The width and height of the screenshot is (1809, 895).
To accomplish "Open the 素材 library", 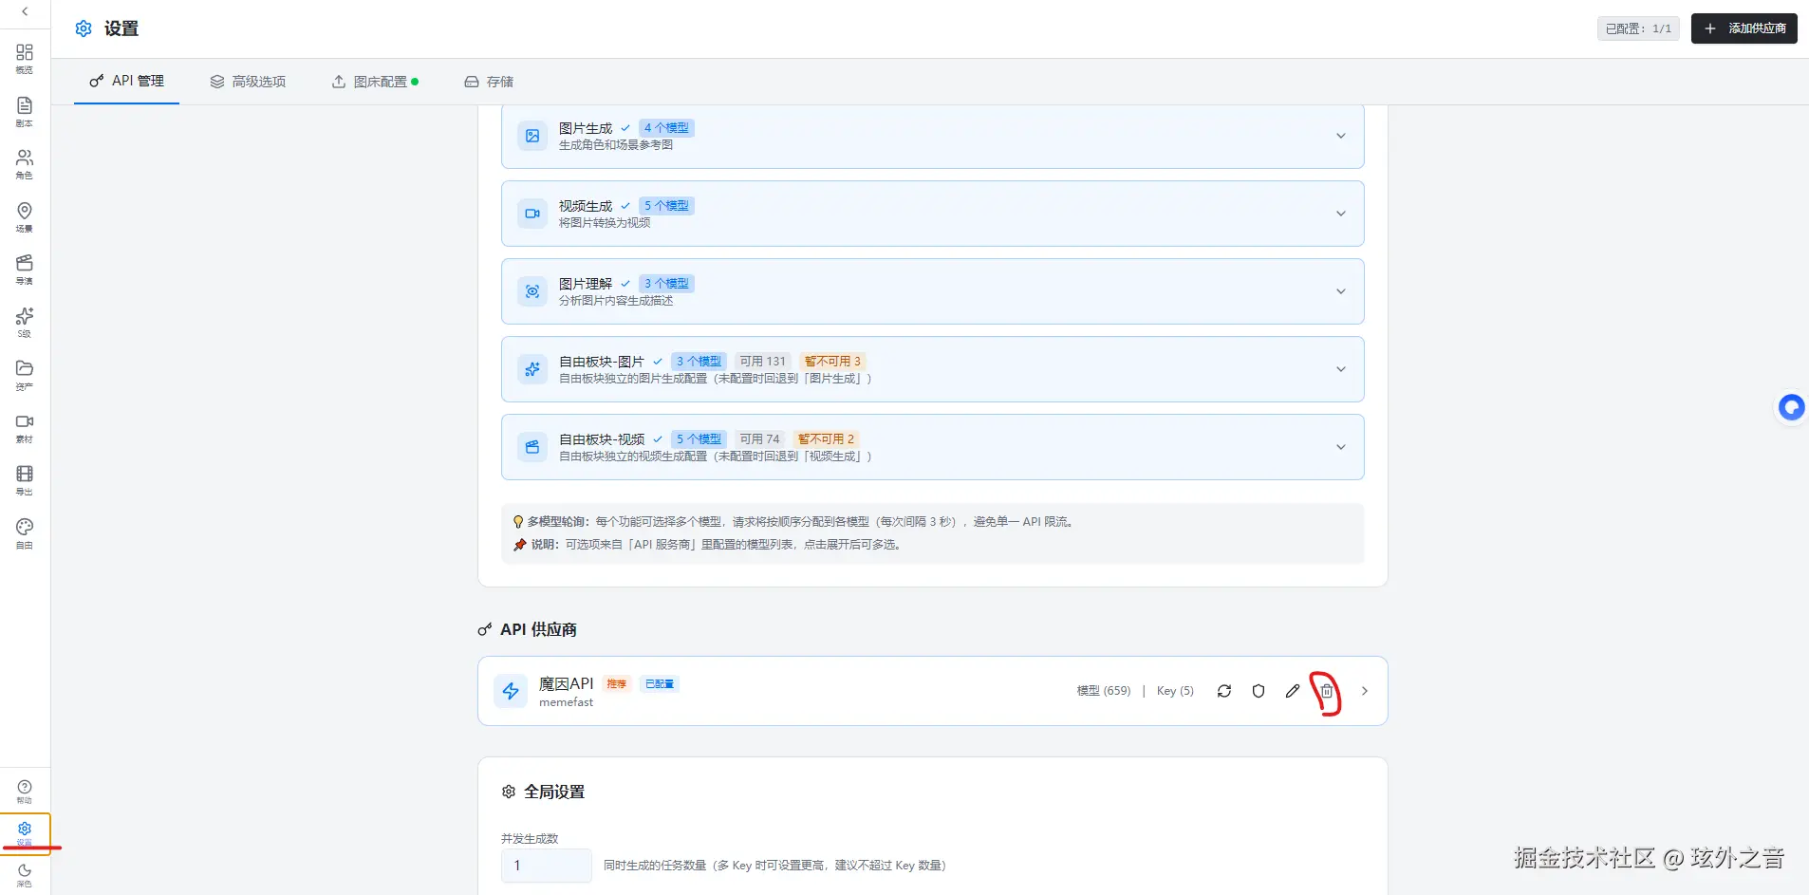I will (x=24, y=426).
